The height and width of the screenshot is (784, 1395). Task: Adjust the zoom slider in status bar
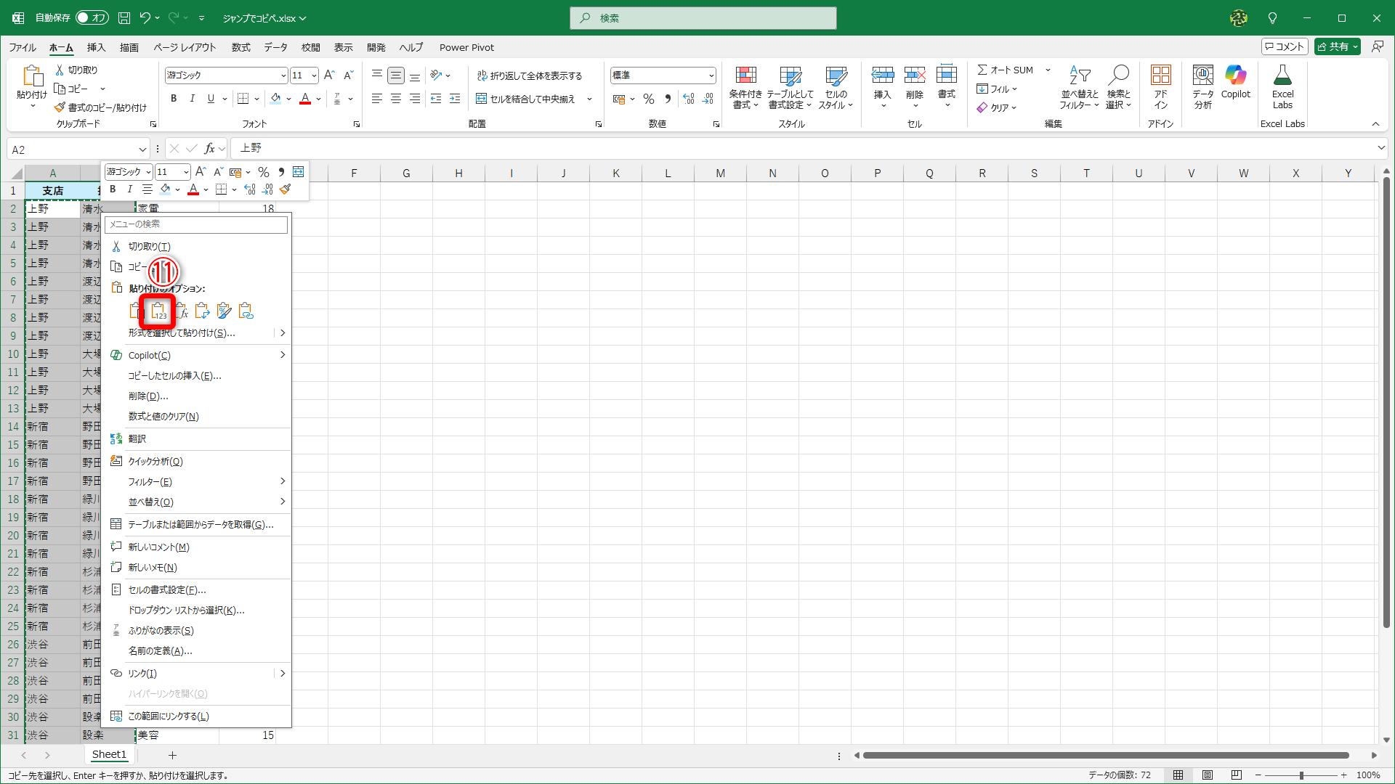[1301, 775]
